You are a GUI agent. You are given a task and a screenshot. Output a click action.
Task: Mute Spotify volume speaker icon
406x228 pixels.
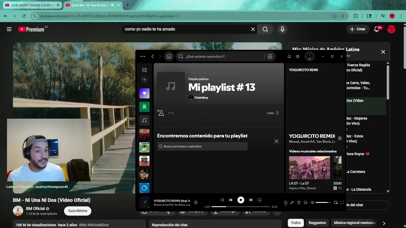[x=312, y=202]
